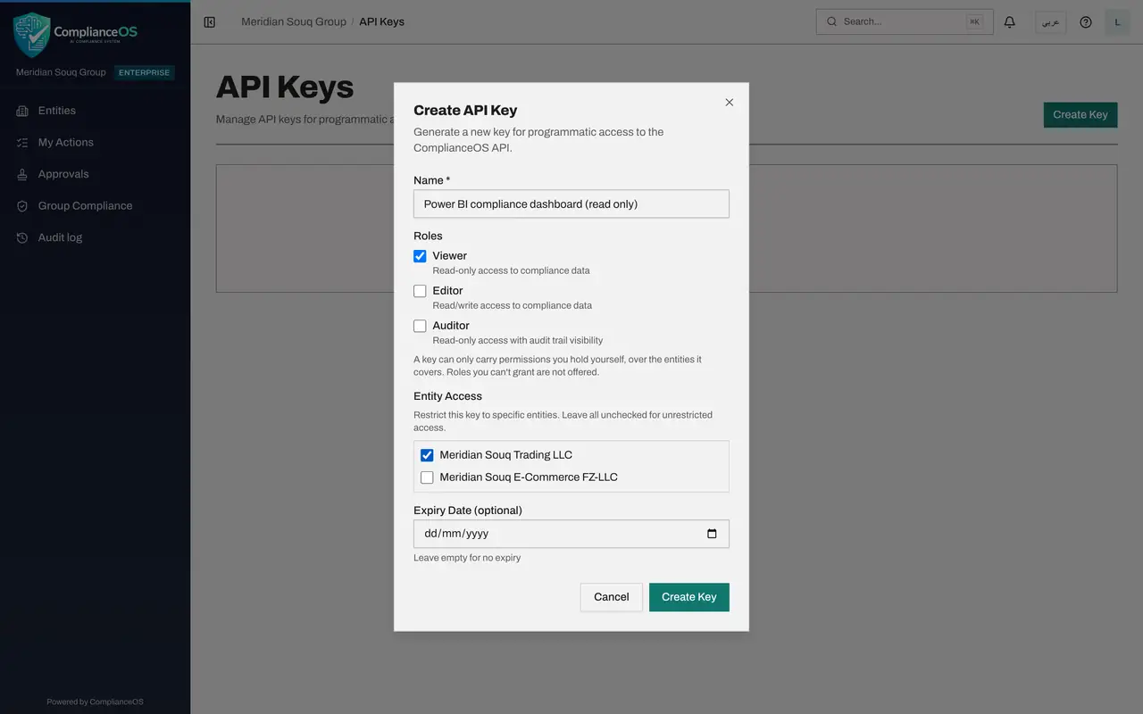Confirm with the dialog's Create Key button

[689, 597]
